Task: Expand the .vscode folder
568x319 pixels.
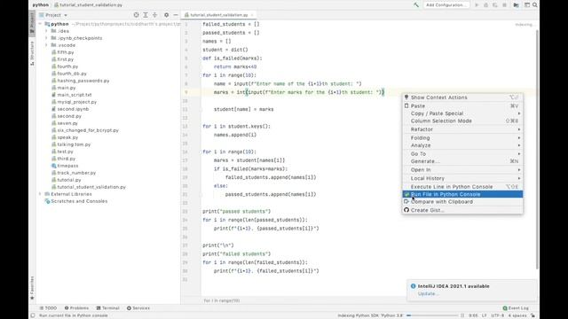Action: (x=46, y=45)
